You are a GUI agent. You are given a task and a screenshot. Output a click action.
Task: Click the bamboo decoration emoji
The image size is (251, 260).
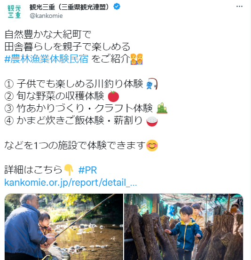point(162,108)
